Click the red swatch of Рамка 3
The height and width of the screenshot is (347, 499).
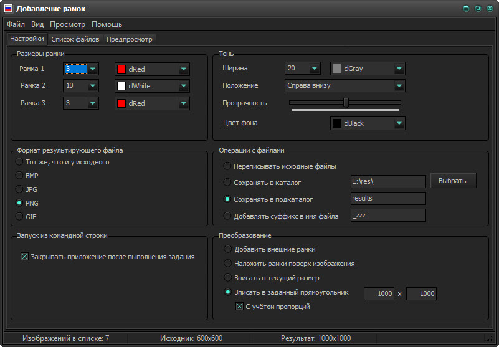[x=121, y=103]
